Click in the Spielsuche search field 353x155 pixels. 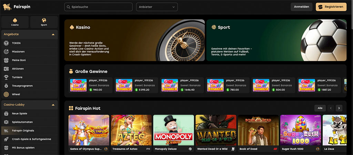tap(98, 7)
